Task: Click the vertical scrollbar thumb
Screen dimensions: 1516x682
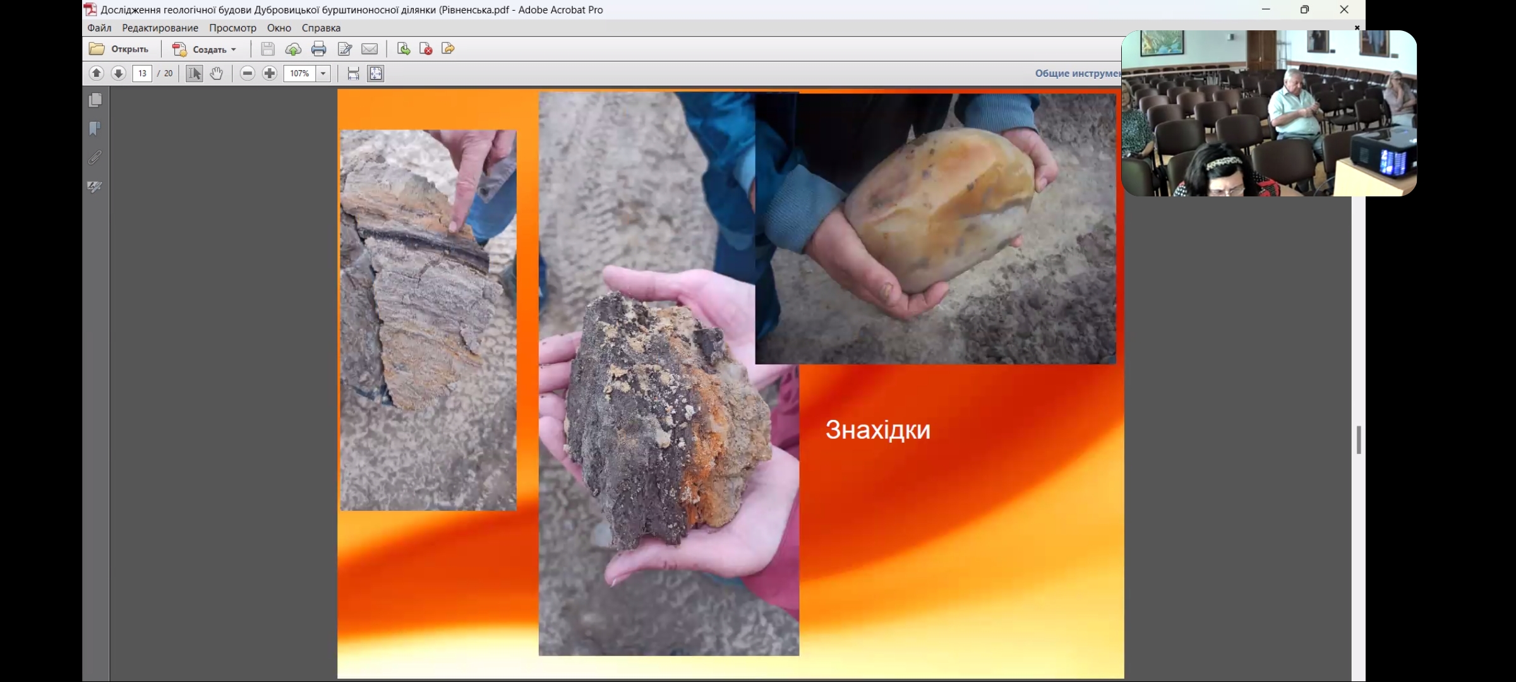Action: point(1358,440)
